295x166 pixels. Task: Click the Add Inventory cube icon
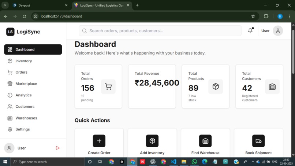pyautogui.click(x=152, y=141)
